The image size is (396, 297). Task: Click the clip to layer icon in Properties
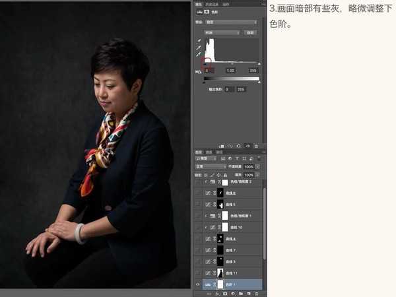[x=222, y=146]
